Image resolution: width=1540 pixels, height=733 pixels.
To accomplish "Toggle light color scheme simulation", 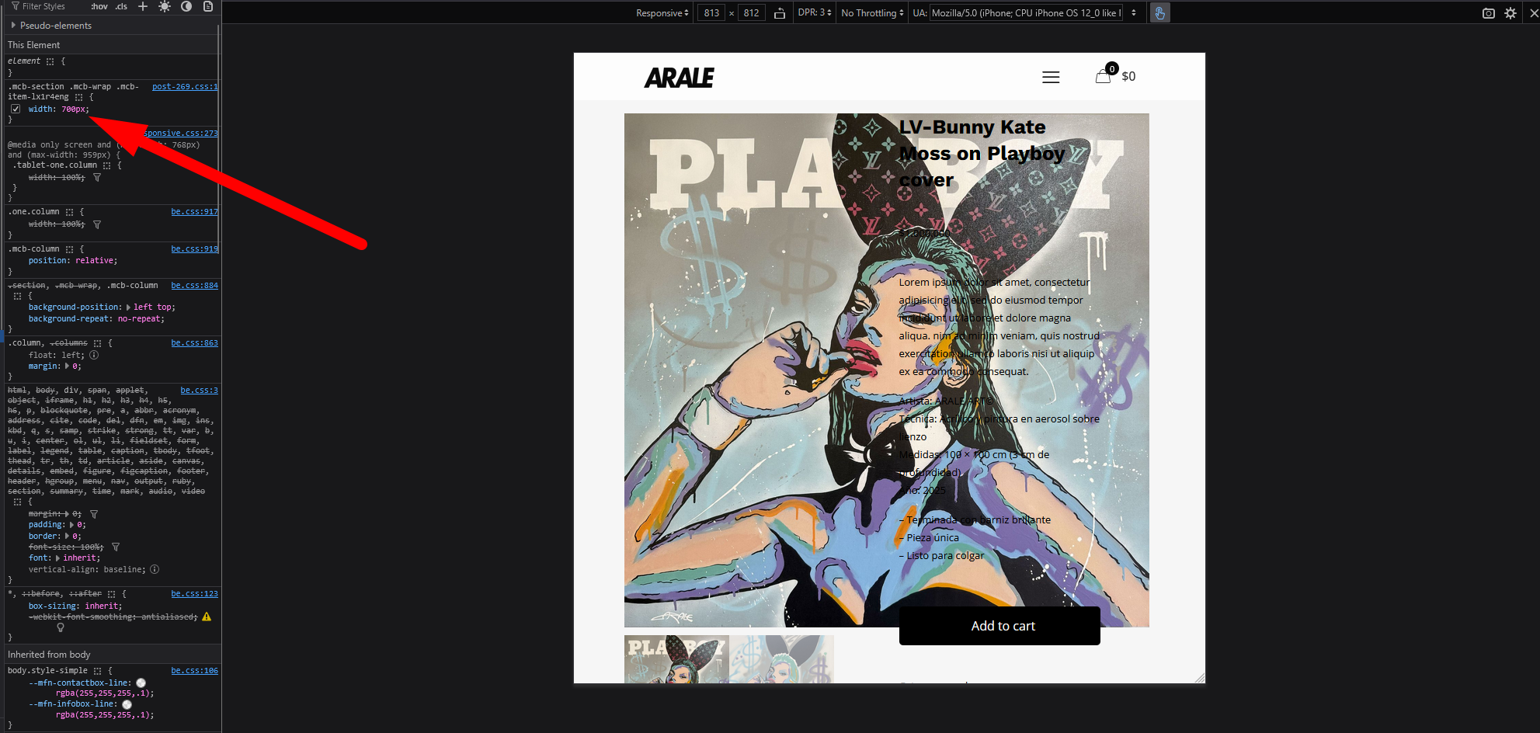I will click(165, 6).
